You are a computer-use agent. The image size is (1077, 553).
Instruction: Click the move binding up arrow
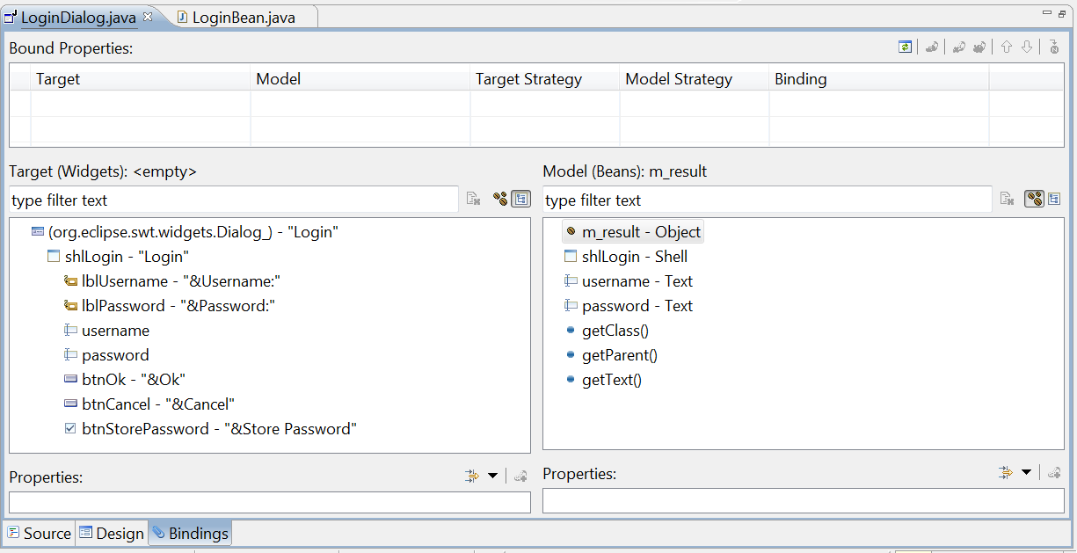[1007, 47]
